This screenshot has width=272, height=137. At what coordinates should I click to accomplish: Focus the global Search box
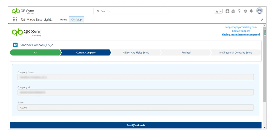[x=131, y=11]
